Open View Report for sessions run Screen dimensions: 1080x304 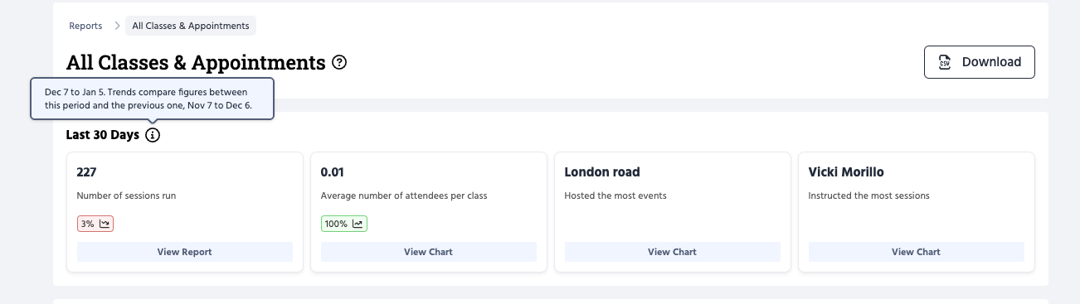185,252
